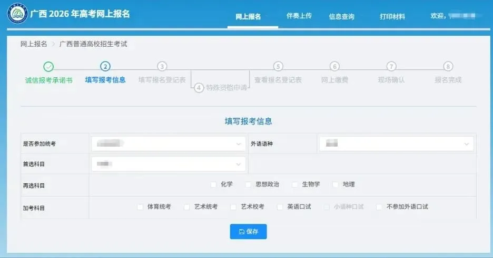Select step 3 circle 填写报名登记表
493x258 pixels.
(162, 66)
